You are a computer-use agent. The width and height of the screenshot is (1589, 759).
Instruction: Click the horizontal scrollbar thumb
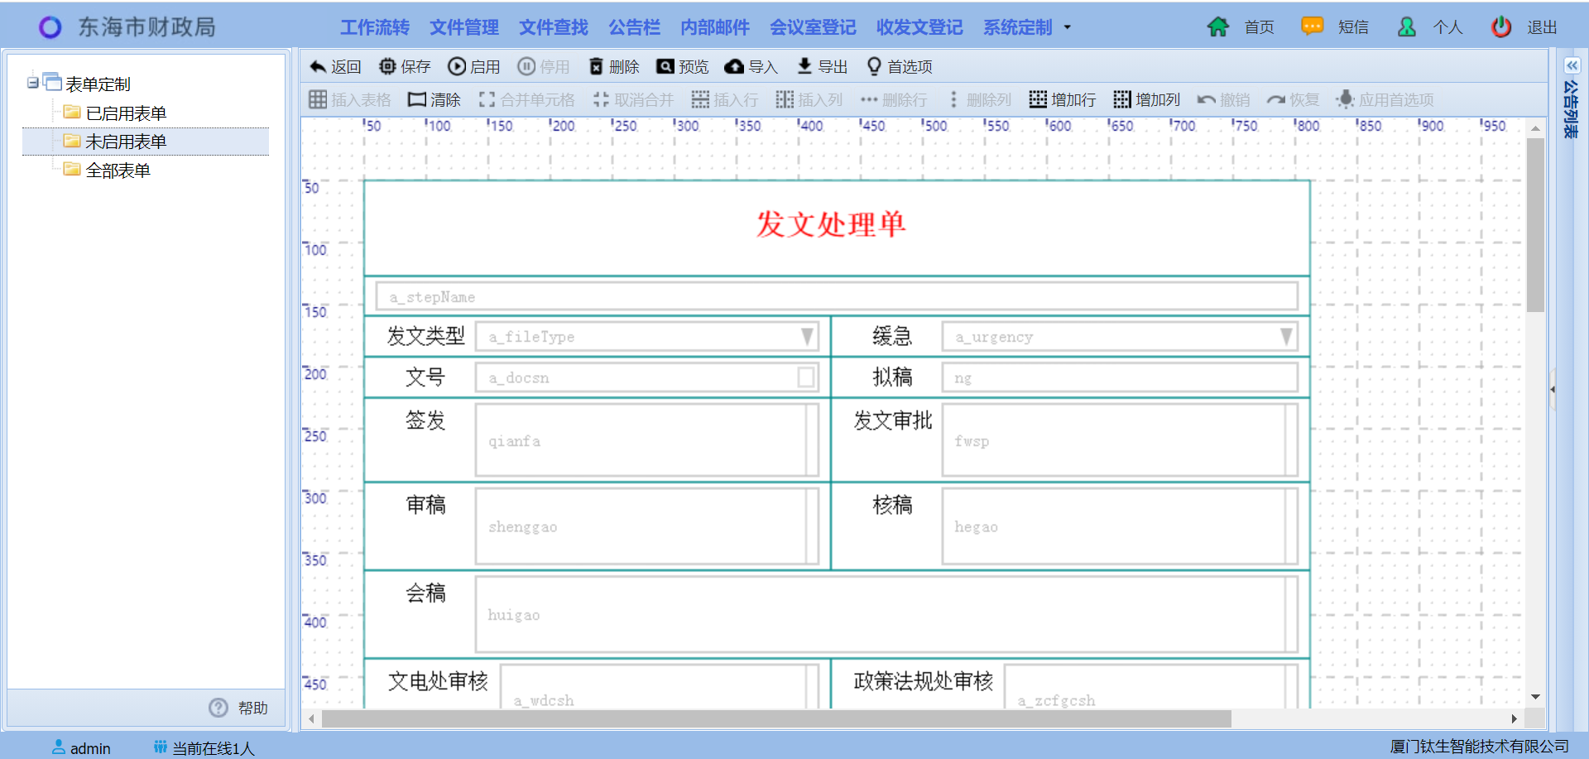[775, 718]
